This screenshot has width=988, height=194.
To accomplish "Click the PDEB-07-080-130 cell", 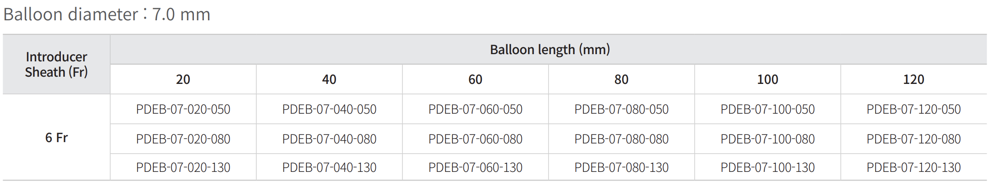I will click(621, 167).
